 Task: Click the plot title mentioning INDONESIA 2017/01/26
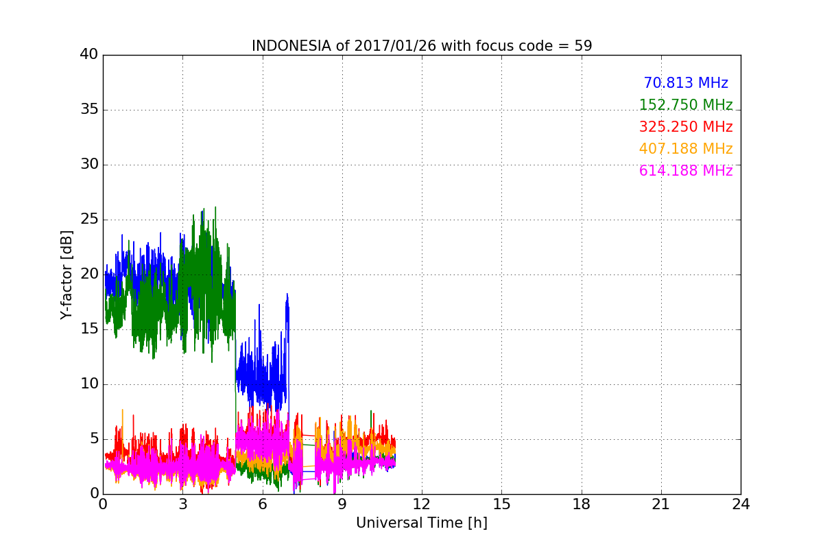click(422, 46)
